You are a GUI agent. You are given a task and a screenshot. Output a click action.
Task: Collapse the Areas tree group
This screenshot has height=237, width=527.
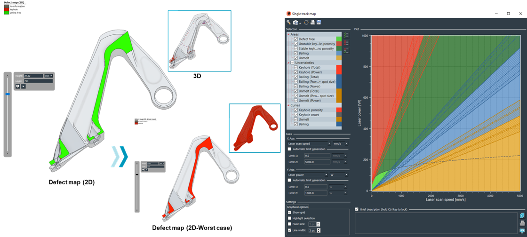point(288,34)
